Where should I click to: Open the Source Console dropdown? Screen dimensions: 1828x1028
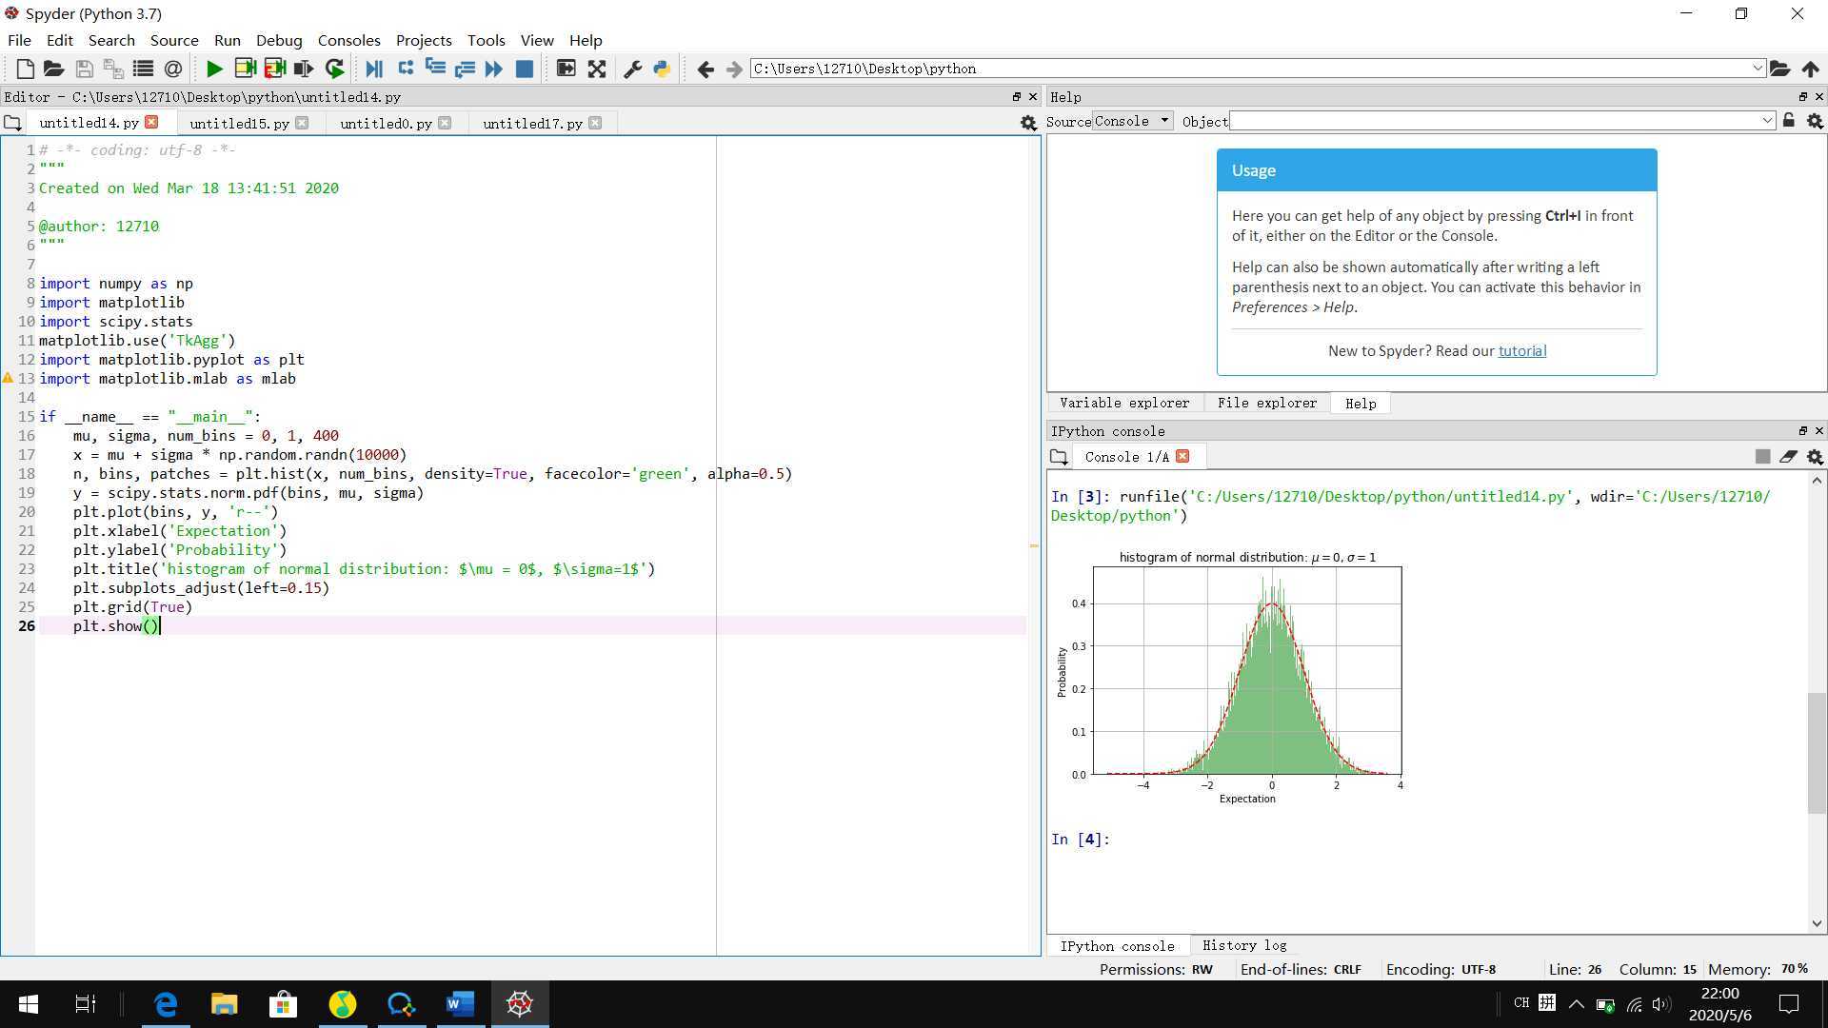point(1132,121)
